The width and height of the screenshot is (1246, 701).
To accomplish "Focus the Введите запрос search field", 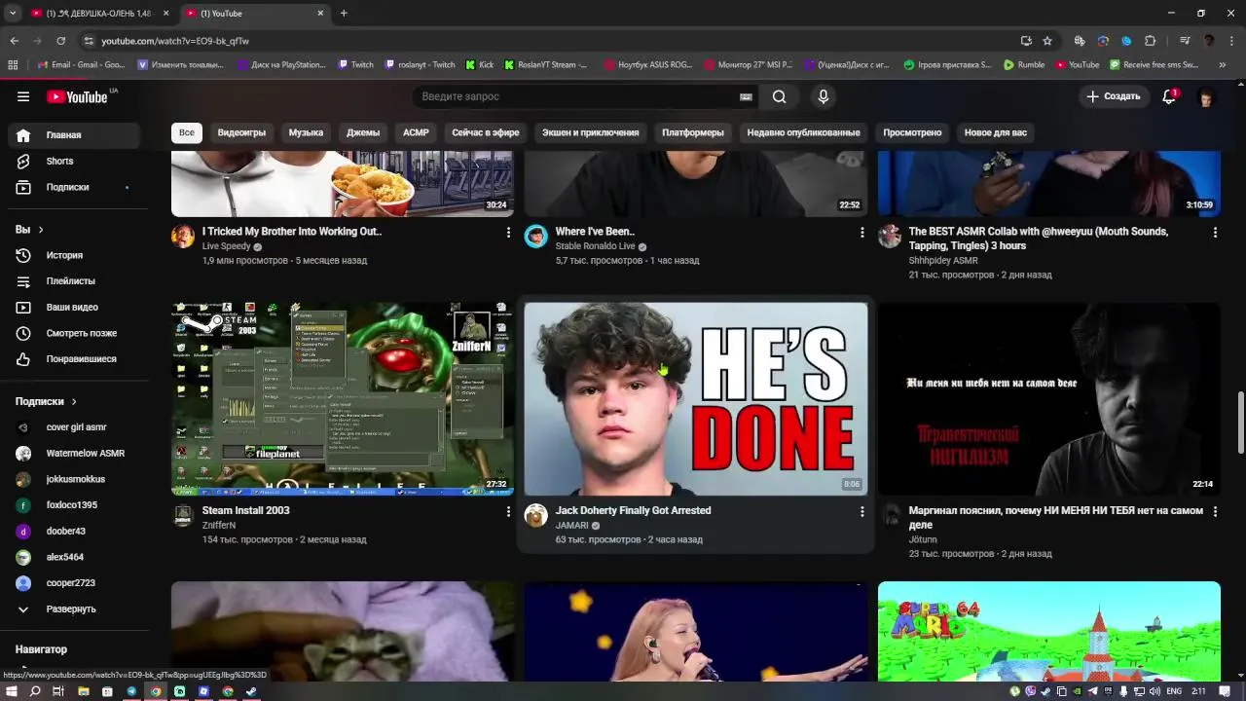I will point(574,96).
